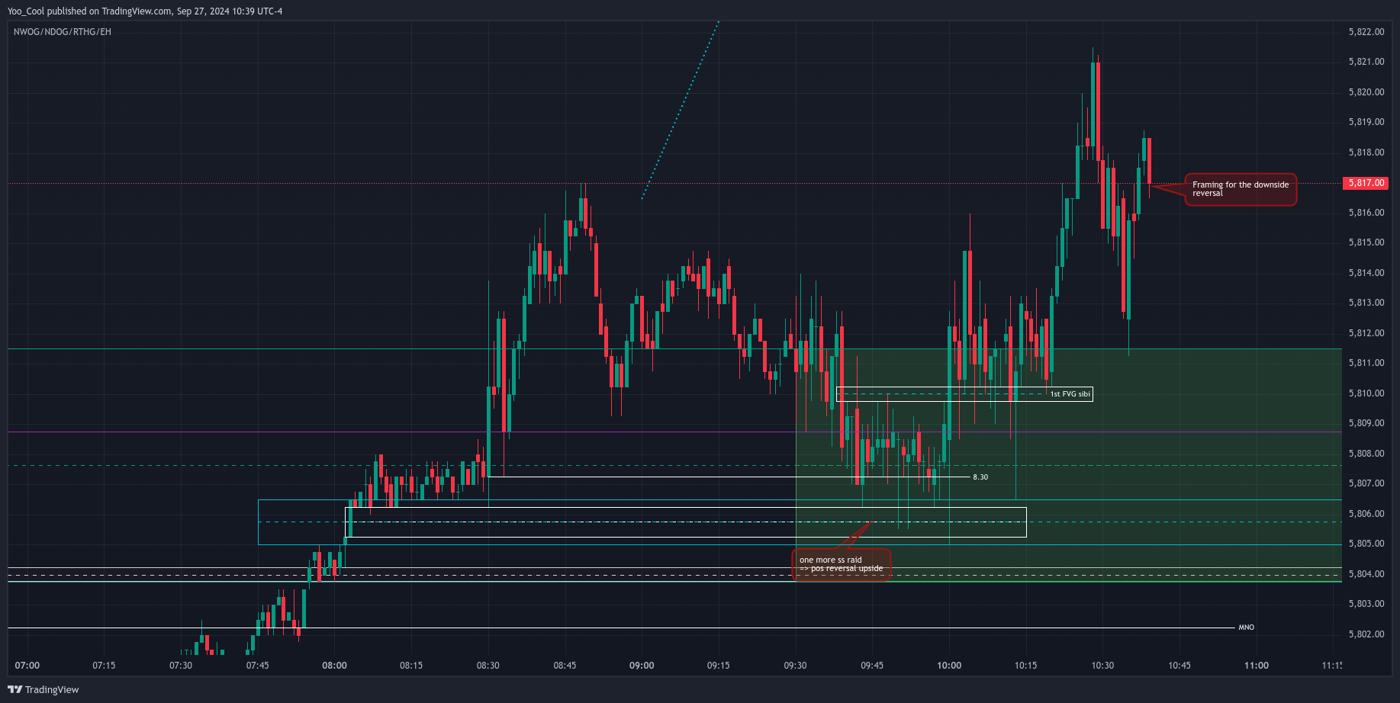Select the 10:45 time axis label

[x=1180, y=666]
